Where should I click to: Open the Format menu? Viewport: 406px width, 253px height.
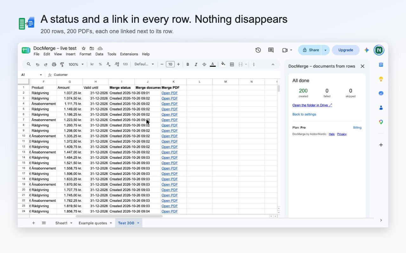[x=85, y=54]
